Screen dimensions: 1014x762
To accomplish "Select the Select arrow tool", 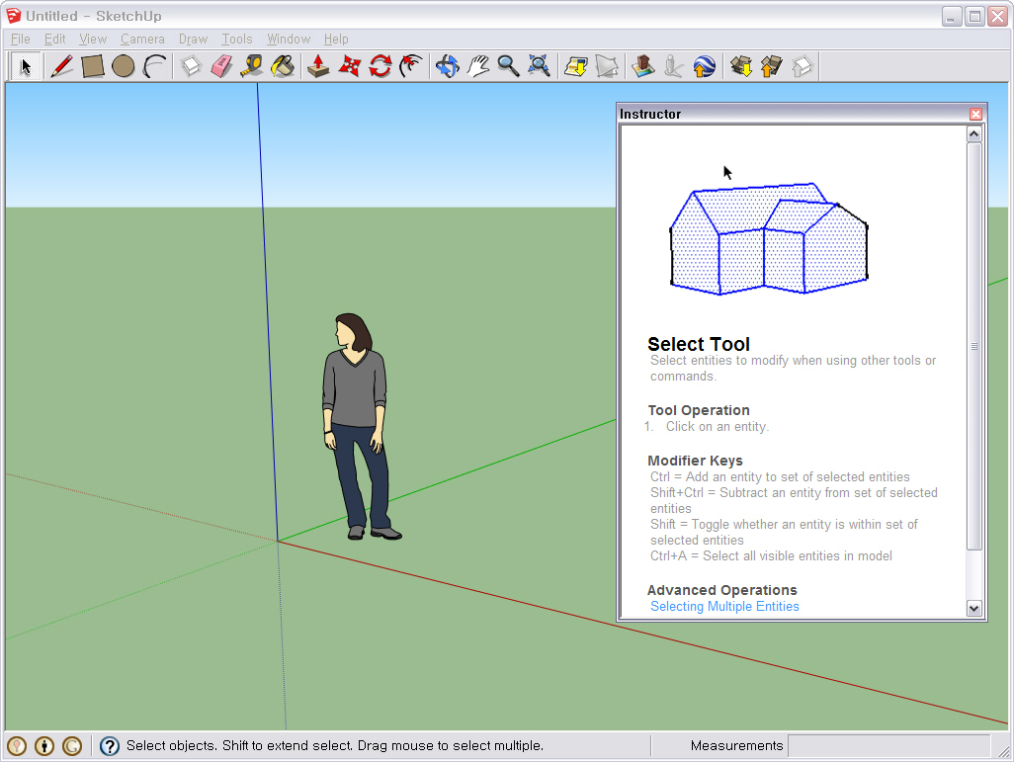I will pyautogui.click(x=26, y=66).
